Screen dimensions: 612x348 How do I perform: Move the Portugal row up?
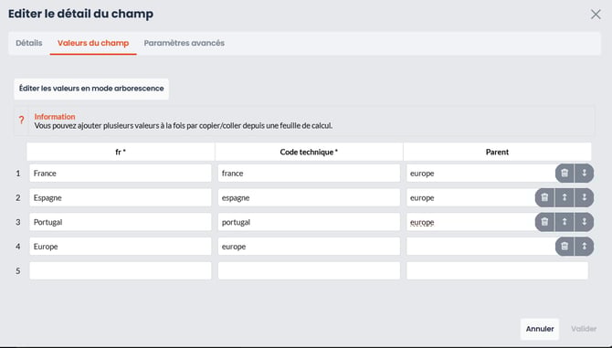[565, 222]
